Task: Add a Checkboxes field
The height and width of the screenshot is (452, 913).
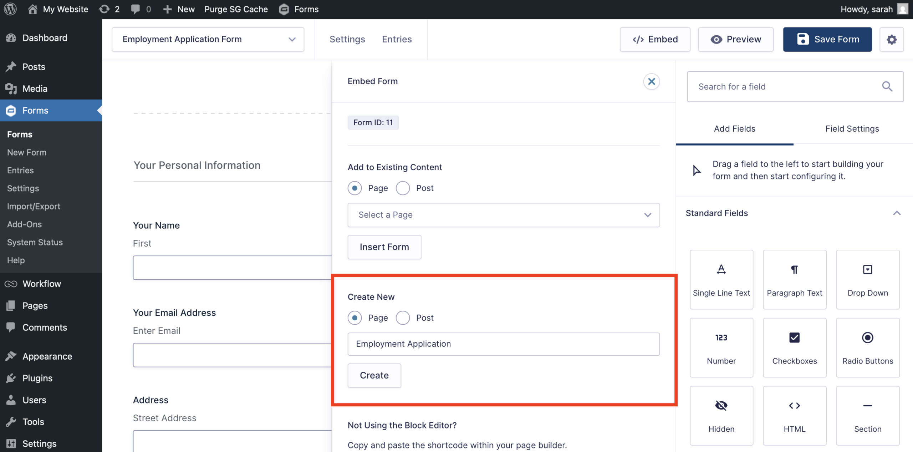Action: 795,347
